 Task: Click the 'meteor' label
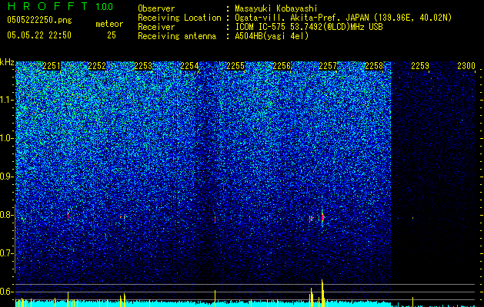click(109, 24)
